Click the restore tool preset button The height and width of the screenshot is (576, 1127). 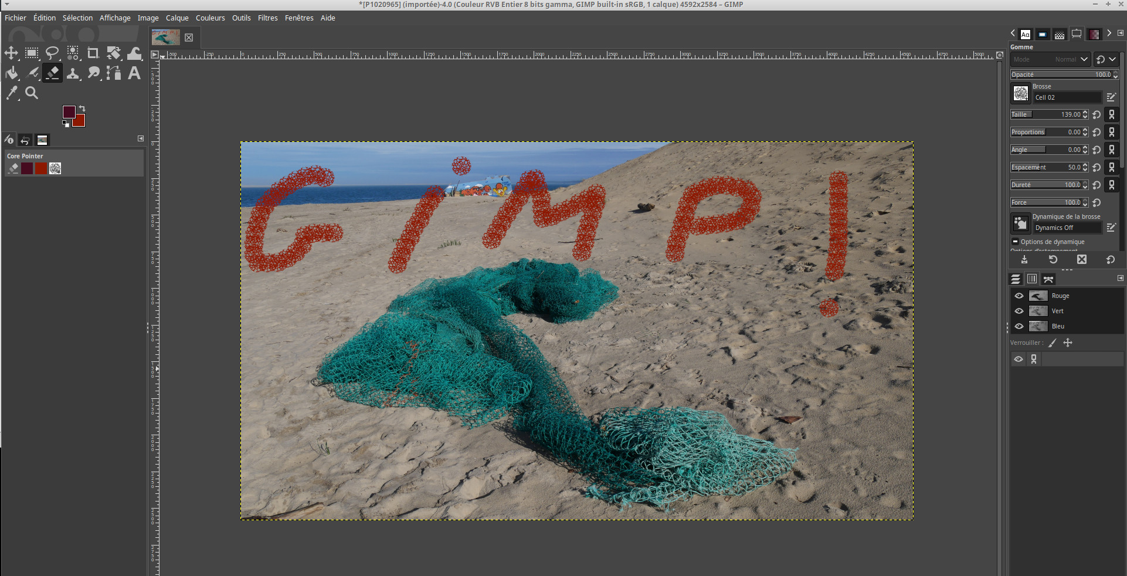tap(1053, 260)
